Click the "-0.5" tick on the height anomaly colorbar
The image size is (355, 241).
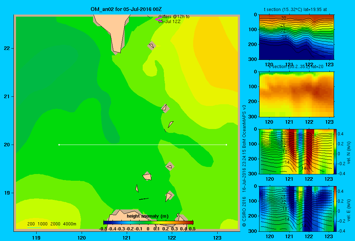(103, 229)
